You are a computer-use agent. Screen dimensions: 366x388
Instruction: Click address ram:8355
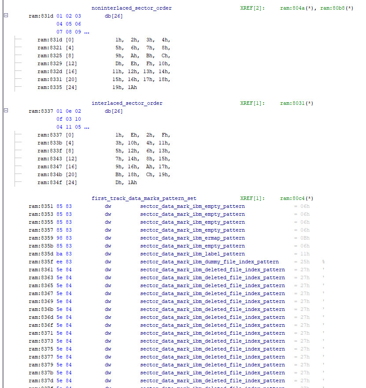tap(41, 222)
